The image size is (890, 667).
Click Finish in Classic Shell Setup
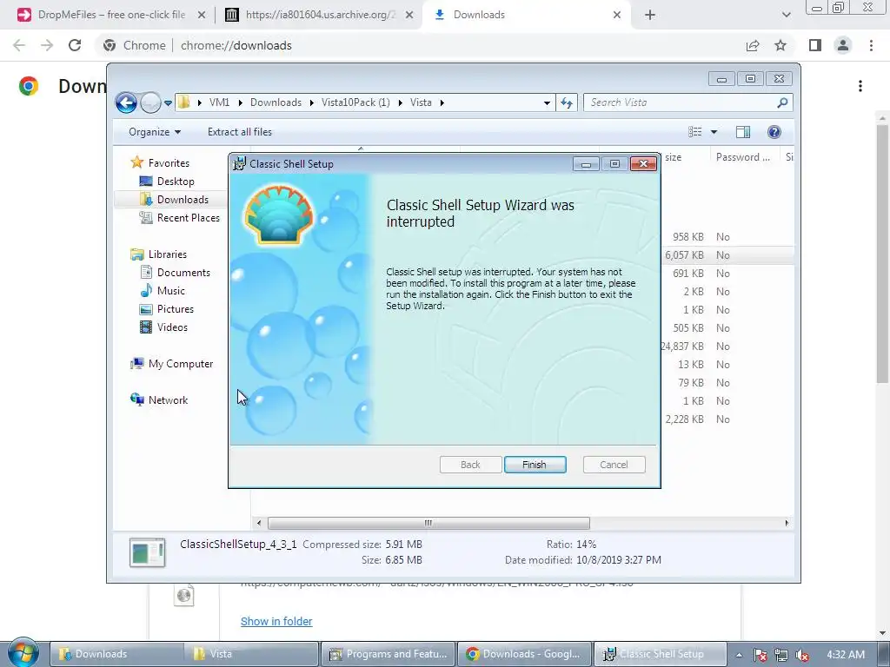pos(535,465)
